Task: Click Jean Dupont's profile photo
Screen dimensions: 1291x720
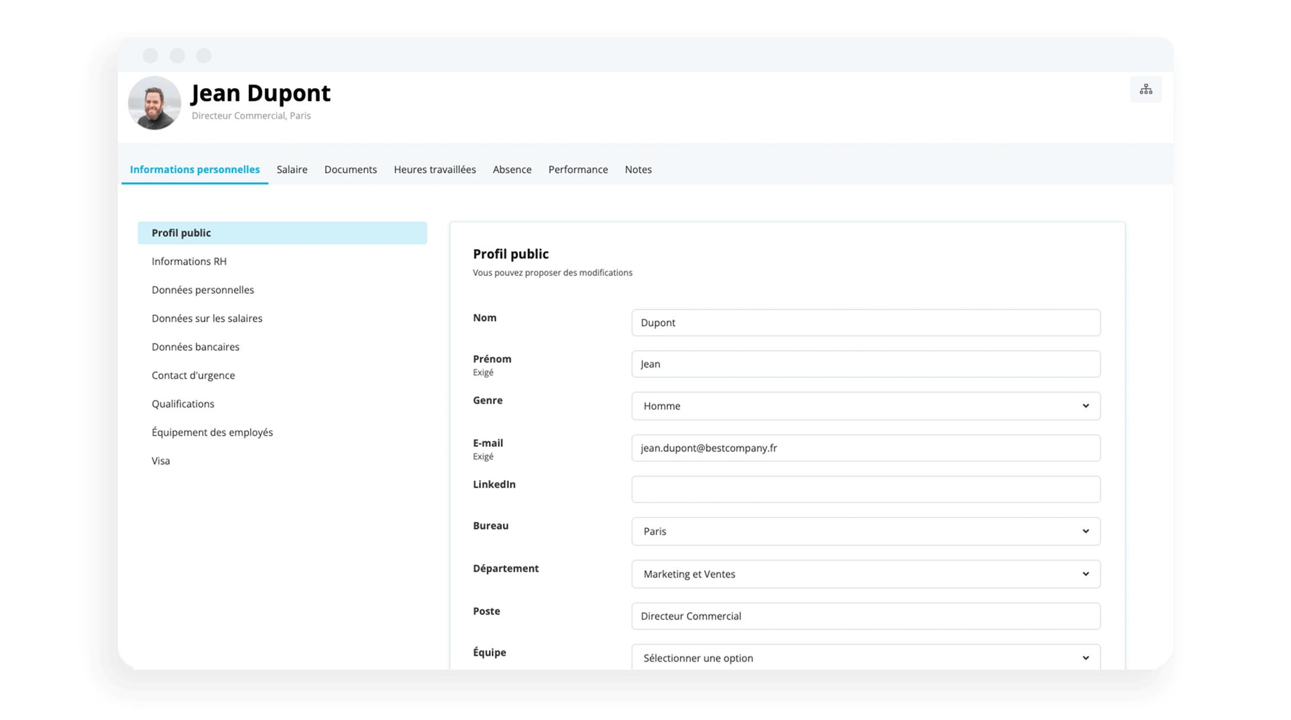Action: point(154,103)
